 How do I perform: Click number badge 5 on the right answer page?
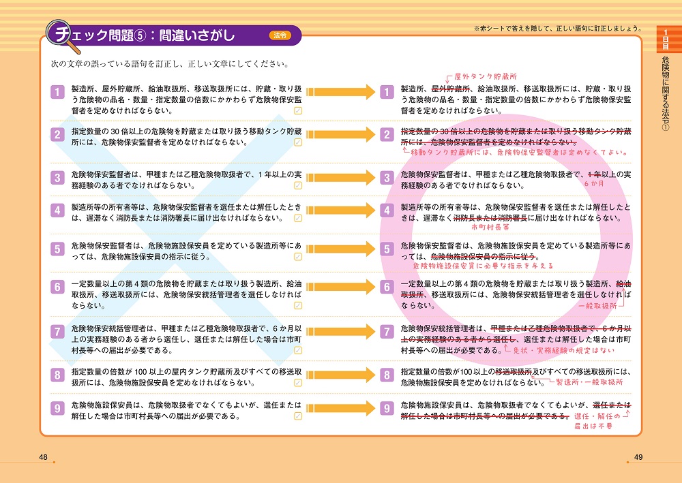pyautogui.click(x=387, y=249)
